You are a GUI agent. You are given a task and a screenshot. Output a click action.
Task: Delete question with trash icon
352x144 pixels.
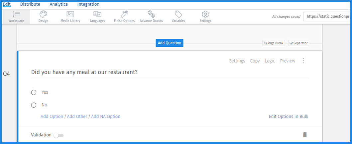click(x=305, y=134)
